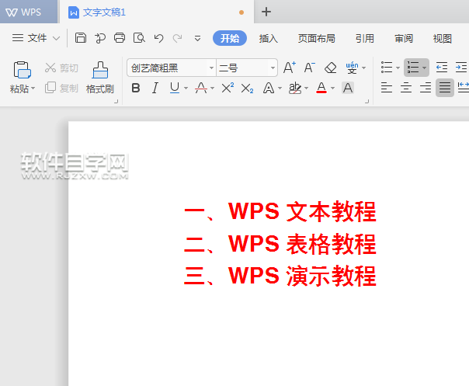Open the strikethrough options dropdown arrow

[212, 89]
